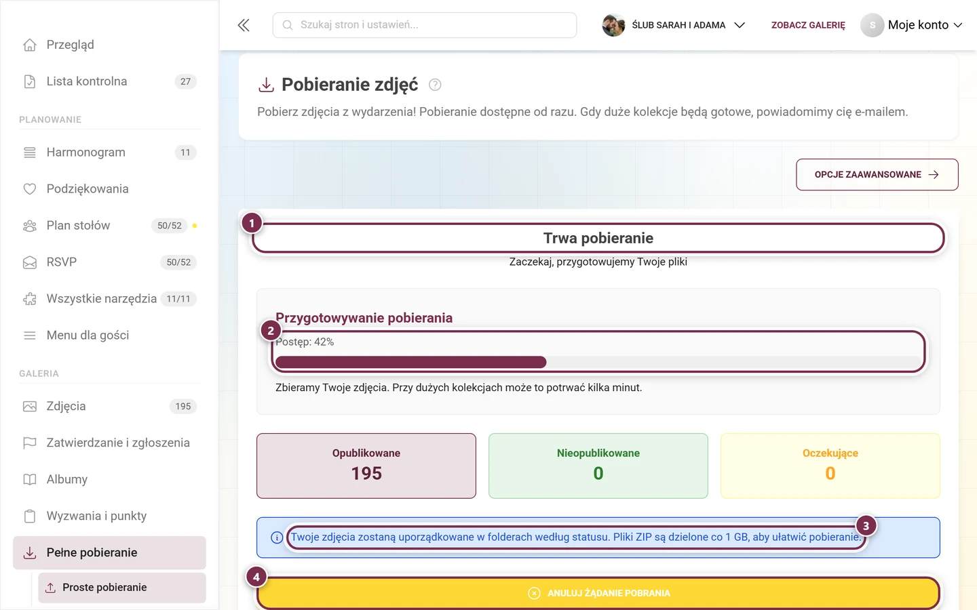Select Proste pobieranie submenu item
The height and width of the screenshot is (610, 977).
122,588
